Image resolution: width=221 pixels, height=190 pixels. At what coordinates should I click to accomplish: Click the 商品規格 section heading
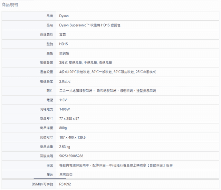[x=10, y=5]
